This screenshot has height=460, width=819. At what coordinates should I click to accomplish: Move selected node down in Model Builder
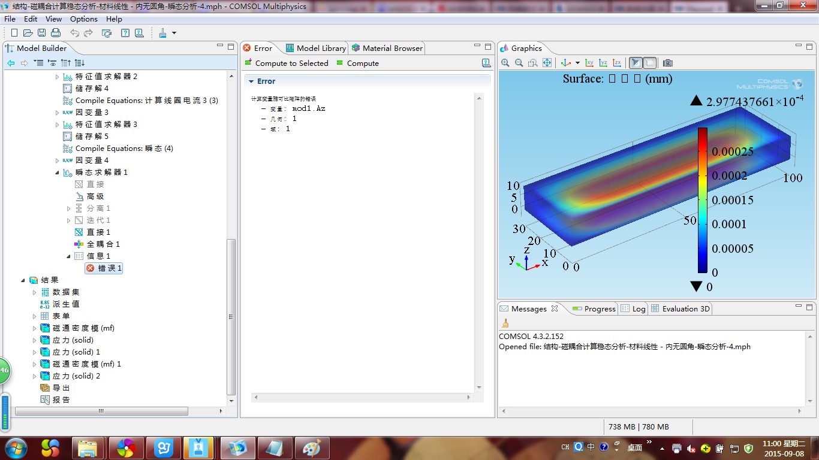point(80,63)
